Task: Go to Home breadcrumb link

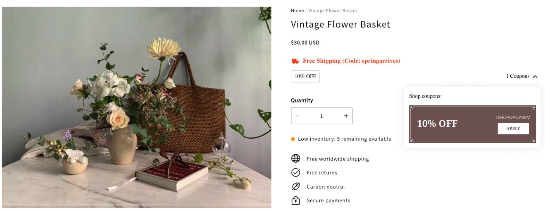Action: [297, 11]
